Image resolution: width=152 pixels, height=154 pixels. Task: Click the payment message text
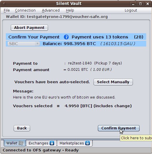64,97
